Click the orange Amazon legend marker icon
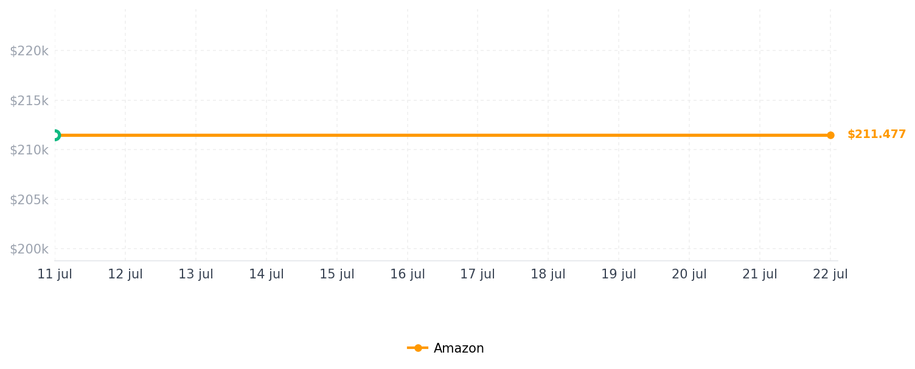The height and width of the screenshot is (369, 915). point(418,348)
